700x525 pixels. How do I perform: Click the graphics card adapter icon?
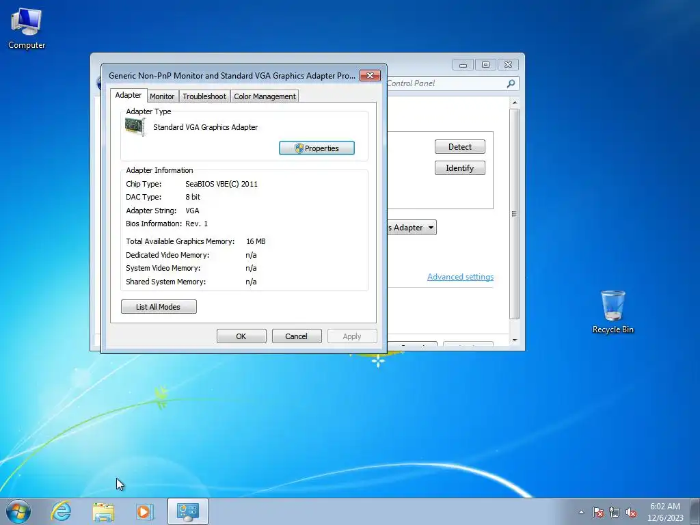click(135, 126)
